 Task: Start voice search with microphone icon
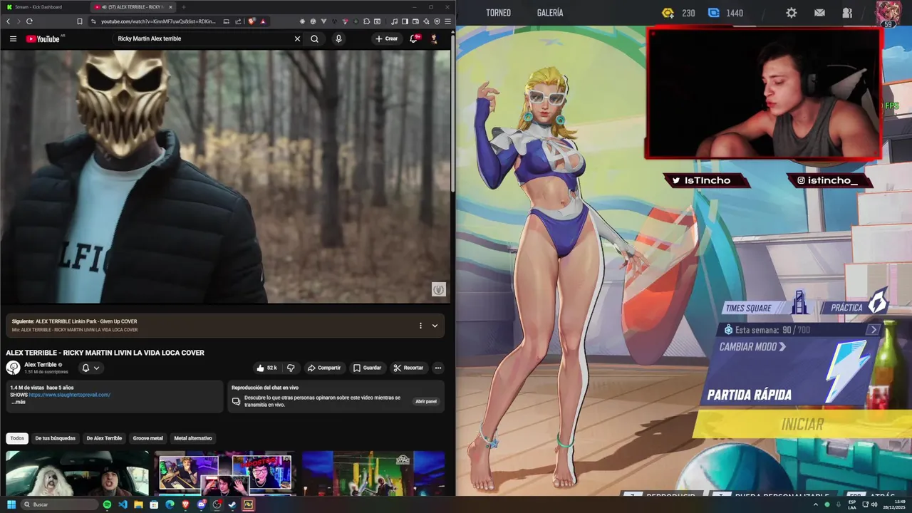click(x=338, y=38)
